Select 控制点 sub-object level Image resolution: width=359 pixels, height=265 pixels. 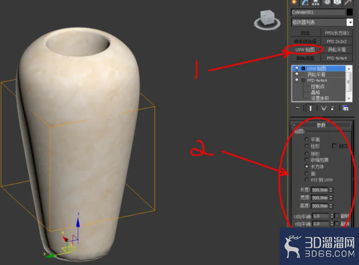click(x=318, y=87)
